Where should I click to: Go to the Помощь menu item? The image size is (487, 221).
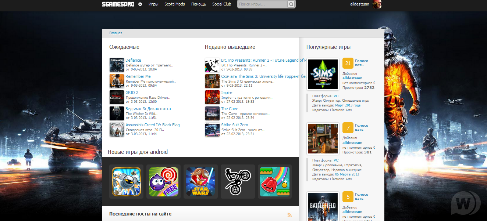(199, 4)
